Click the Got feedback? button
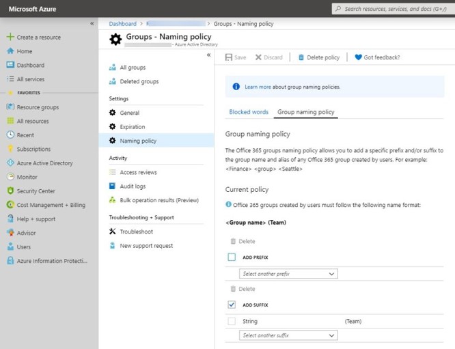 click(377, 57)
